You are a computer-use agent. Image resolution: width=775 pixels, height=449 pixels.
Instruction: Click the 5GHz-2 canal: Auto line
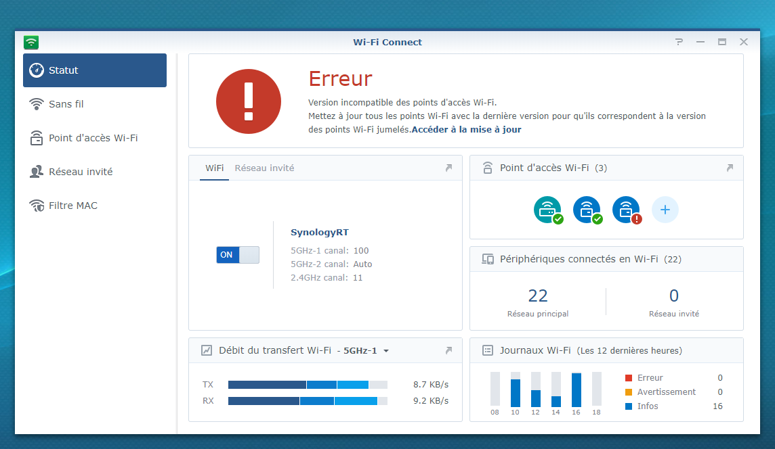point(331,264)
